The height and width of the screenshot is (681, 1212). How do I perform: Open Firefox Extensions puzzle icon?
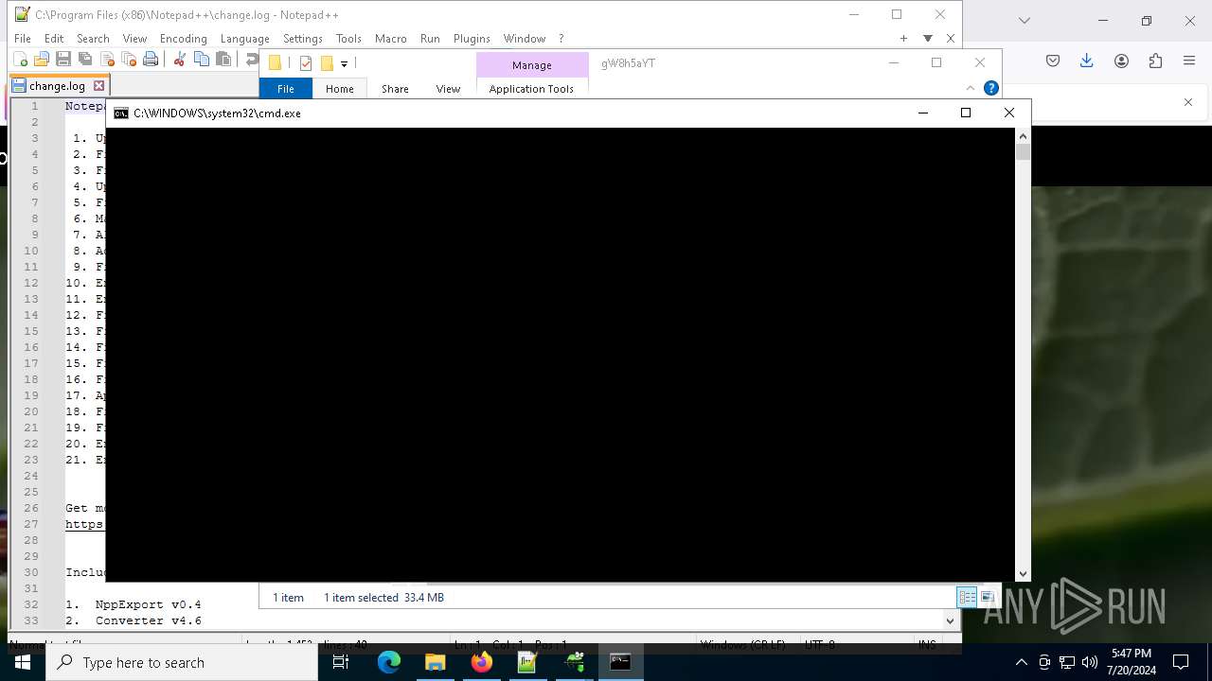[1155, 61]
